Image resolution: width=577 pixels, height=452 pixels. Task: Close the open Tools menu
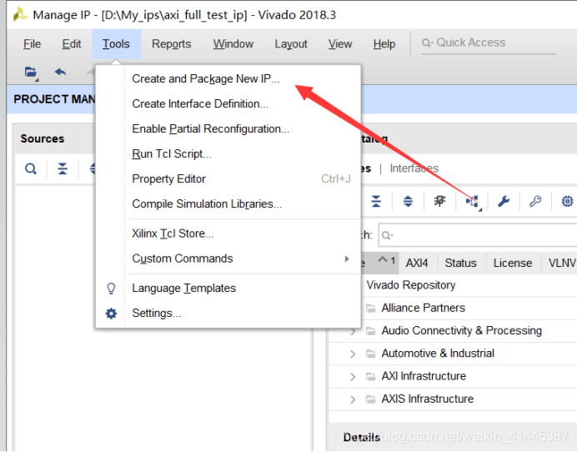click(116, 44)
